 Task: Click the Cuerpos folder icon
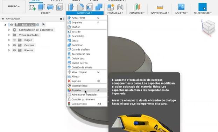pos(20,45)
